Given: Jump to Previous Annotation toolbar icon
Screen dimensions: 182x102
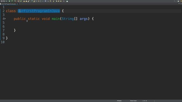Looking at the screenshot, I should pos(53,1).
